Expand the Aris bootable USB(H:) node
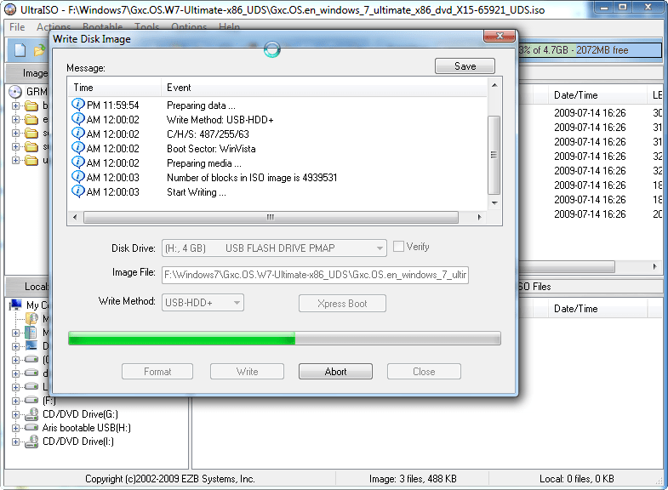This screenshot has height=490, width=668. [x=16, y=428]
